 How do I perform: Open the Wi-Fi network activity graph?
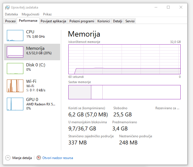[15, 86]
